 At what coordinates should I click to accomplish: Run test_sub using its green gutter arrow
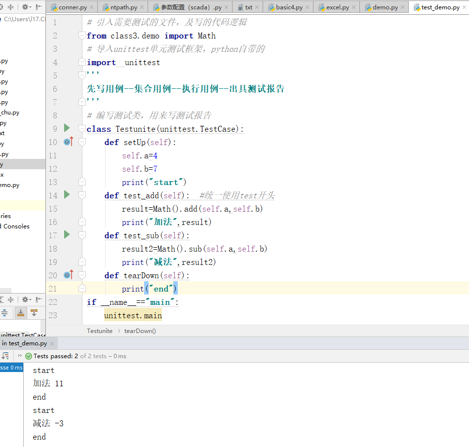tap(67, 235)
